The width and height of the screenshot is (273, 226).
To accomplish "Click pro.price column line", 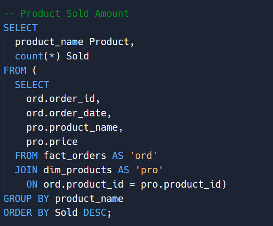I will coord(52,142).
